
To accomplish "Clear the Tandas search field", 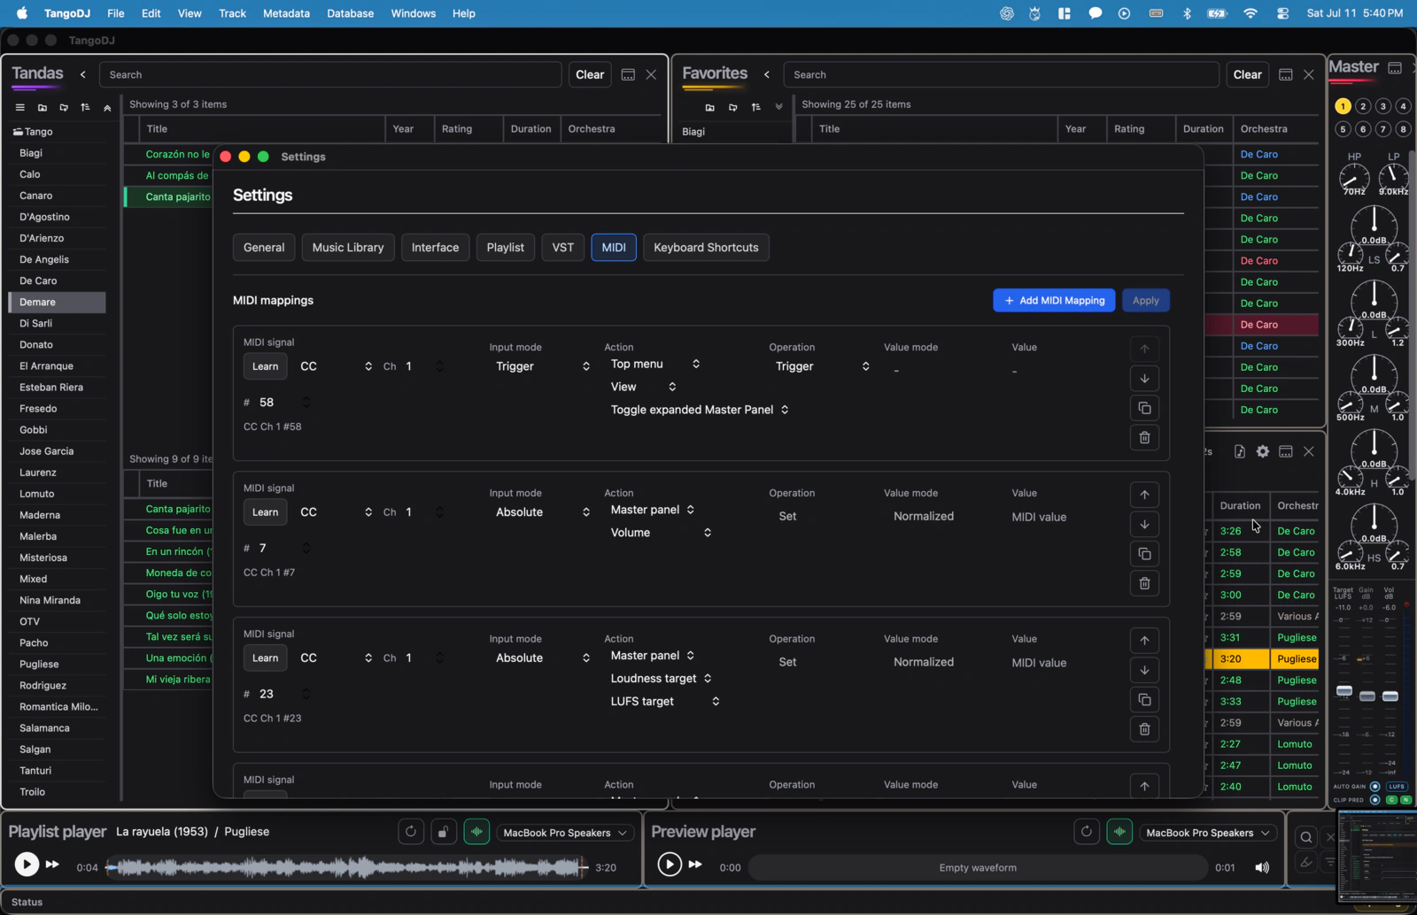I will coord(590,74).
